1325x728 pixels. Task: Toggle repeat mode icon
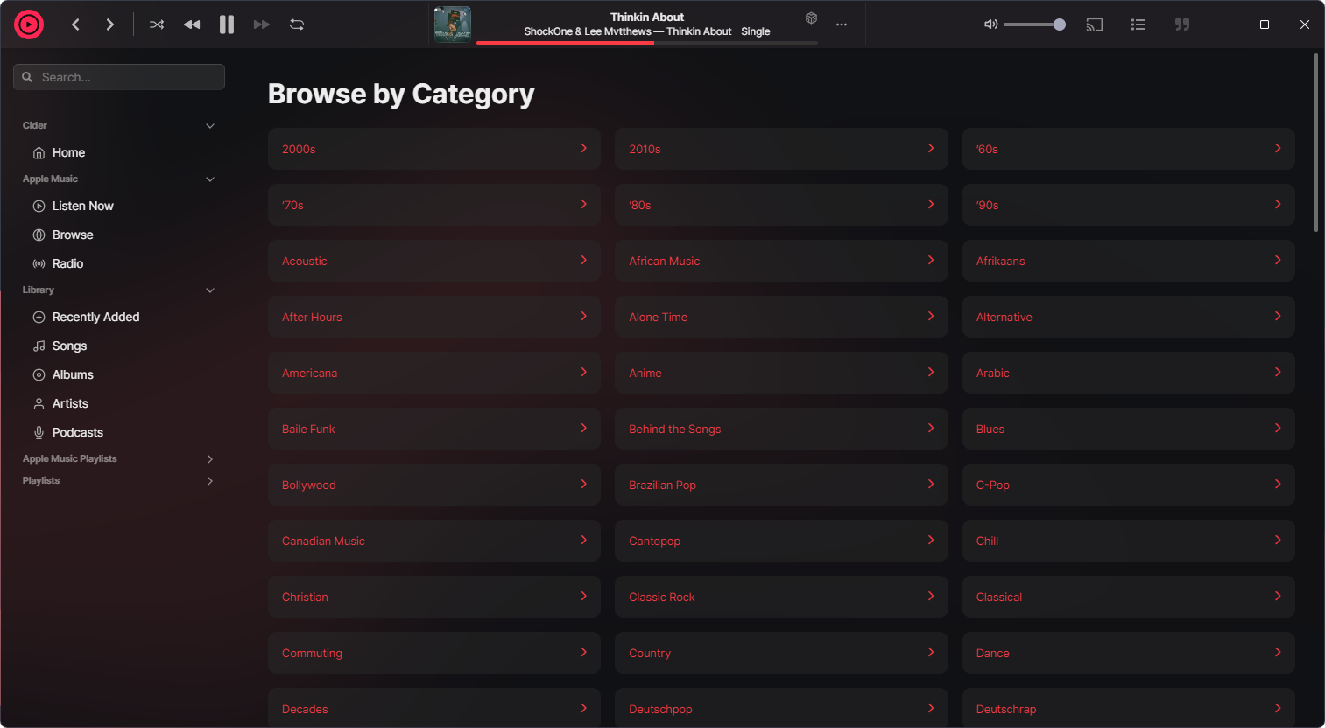(x=297, y=24)
